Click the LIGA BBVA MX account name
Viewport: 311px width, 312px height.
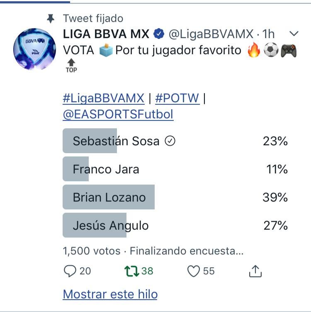106,34
